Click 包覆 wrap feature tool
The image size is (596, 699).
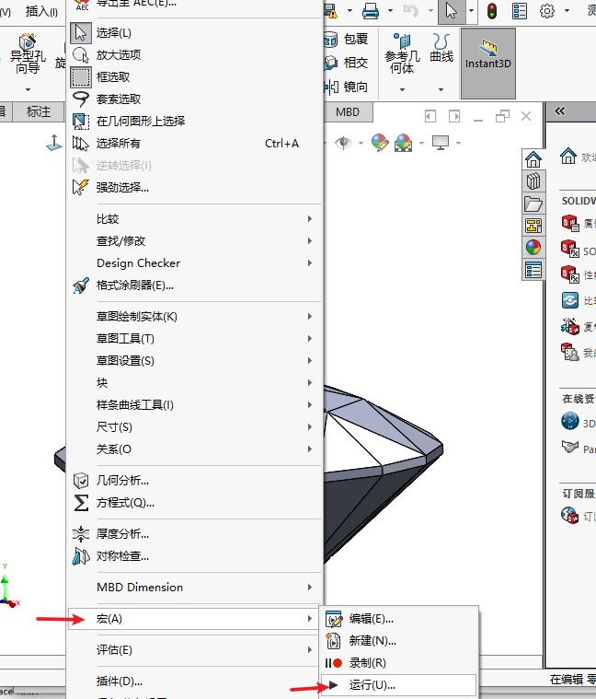tap(347, 40)
